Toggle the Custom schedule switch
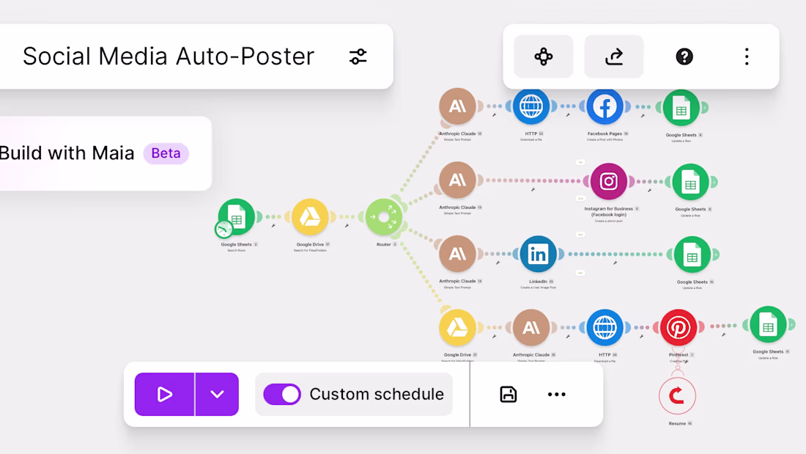 (281, 395)
